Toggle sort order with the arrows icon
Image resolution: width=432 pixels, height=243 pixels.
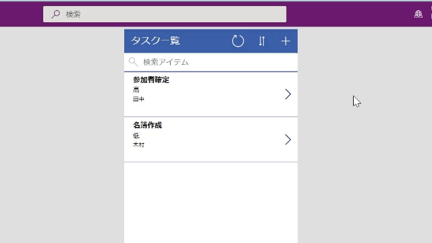point(262,41)
